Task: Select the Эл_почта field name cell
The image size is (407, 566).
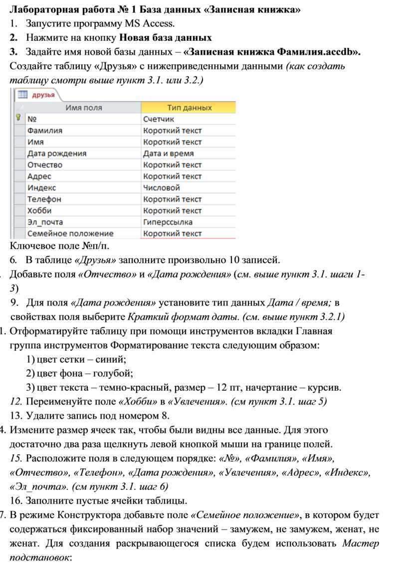Action: coord(83,222)
